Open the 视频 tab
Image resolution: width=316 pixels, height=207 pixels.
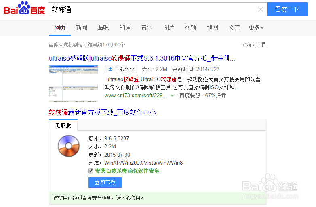190,27
